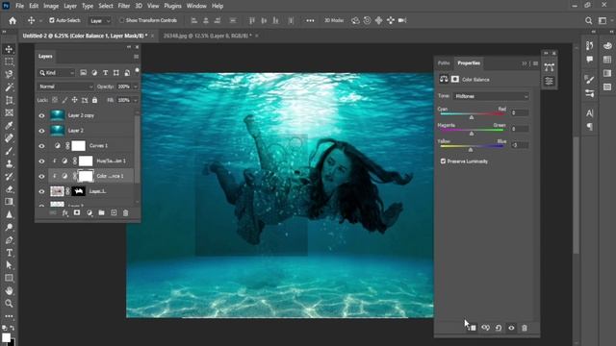This screenshot has height=346, width=616.
Task: Open the Tone Midtones dropdown
Action: [491, 96]
